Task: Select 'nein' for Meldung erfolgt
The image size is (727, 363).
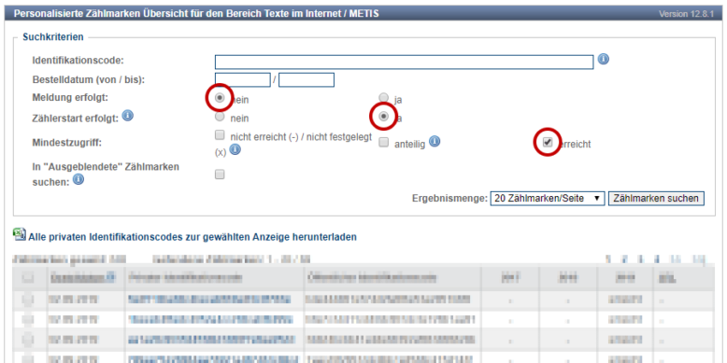Action: pos(221,98)
